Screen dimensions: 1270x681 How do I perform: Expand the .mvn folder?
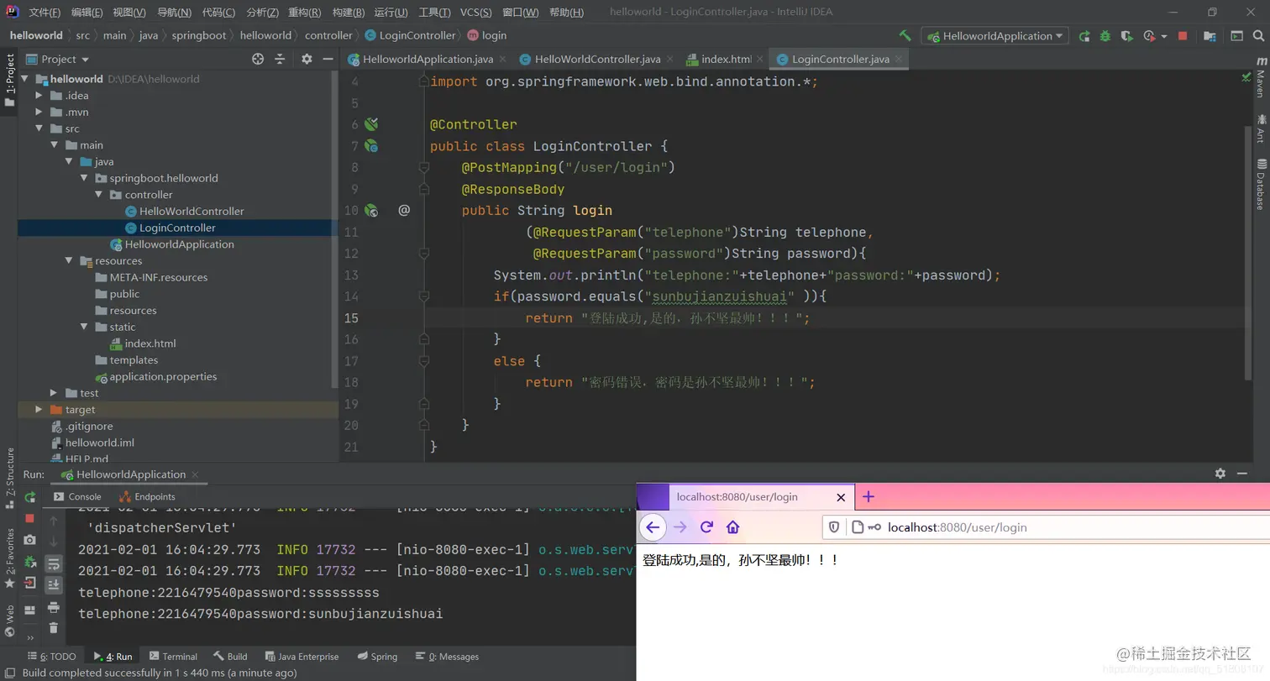(x=39, y=112)
